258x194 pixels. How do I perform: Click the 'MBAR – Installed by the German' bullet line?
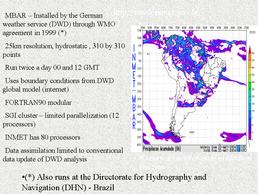(54, 16)
